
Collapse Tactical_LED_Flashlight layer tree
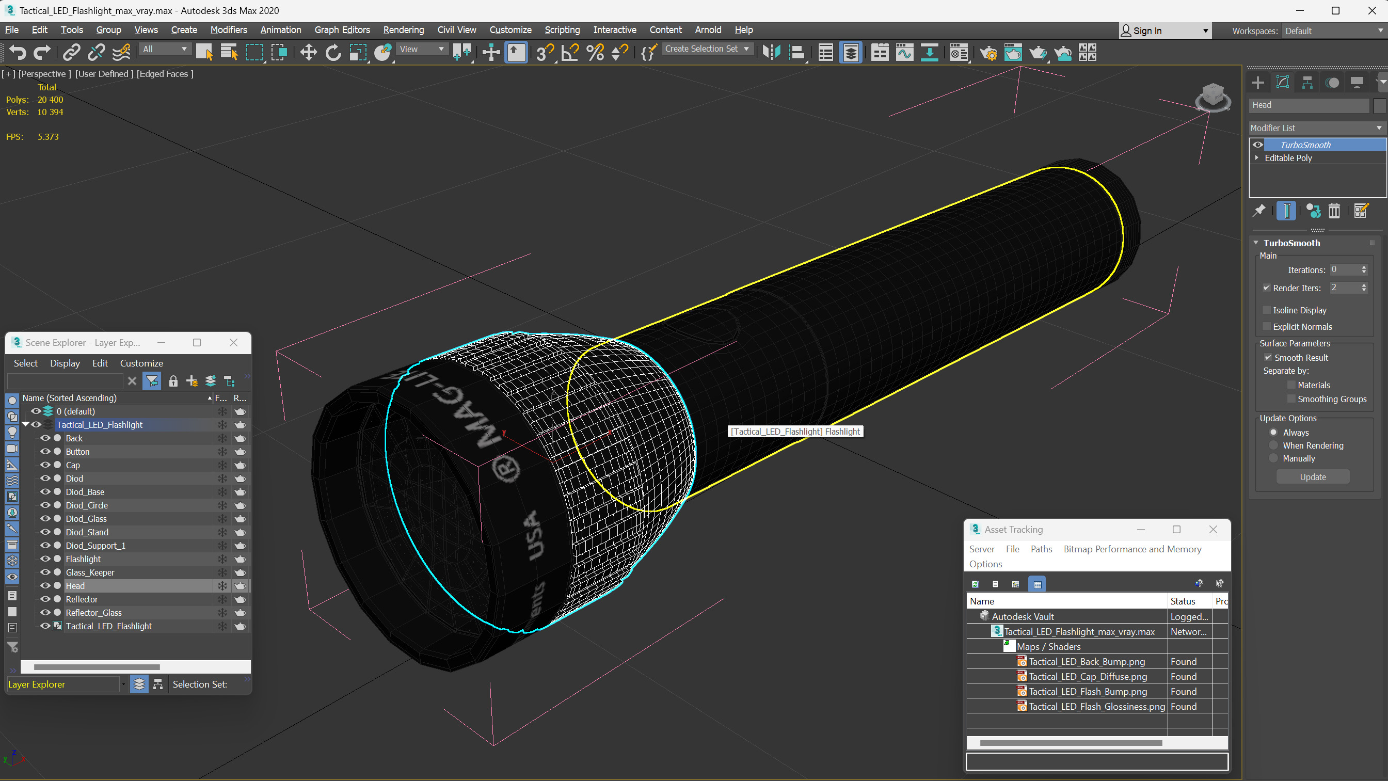point(25,425)
